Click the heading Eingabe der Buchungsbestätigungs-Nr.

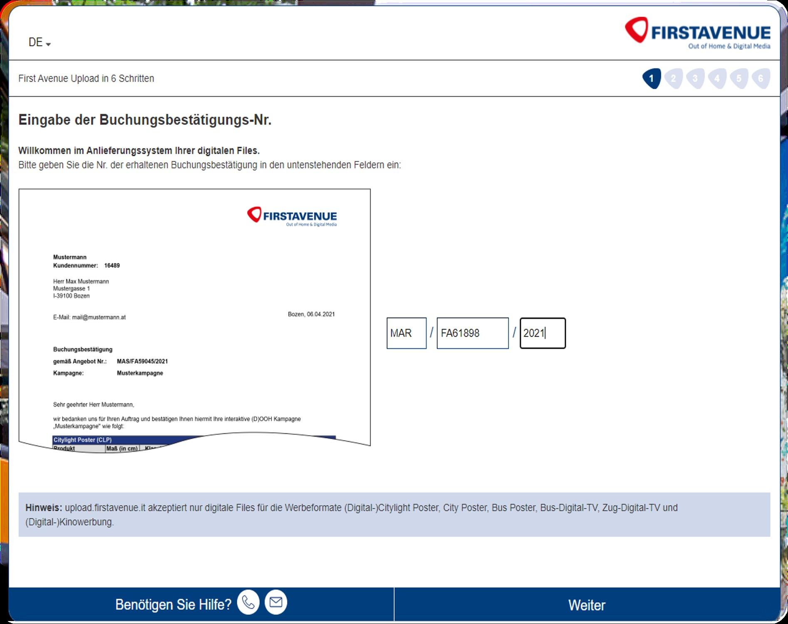click(145, 120)
